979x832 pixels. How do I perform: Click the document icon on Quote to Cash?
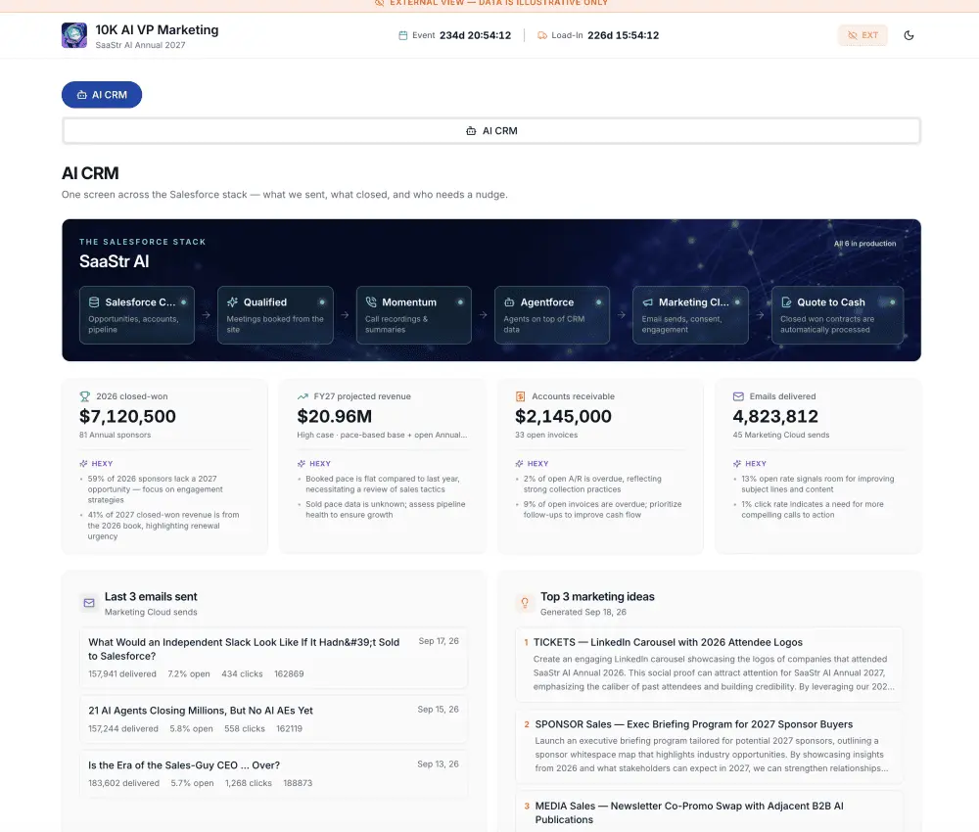click(786, 302)
